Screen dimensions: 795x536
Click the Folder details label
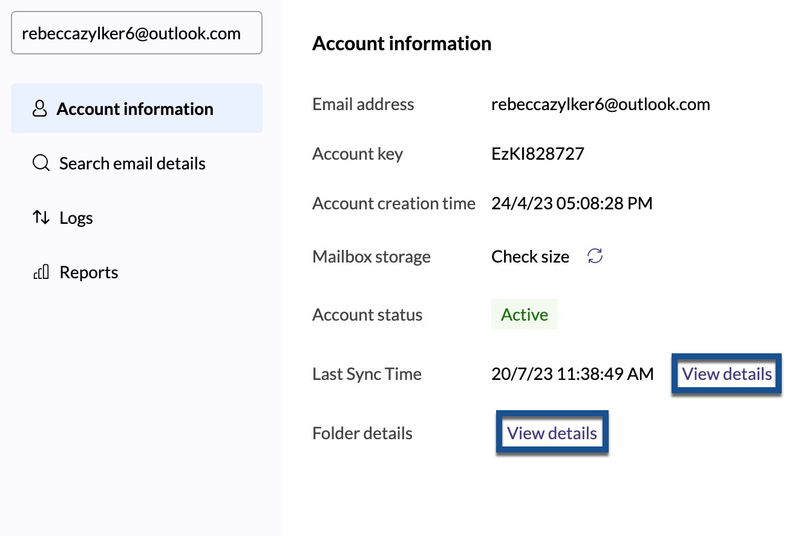click(x=362, y=433)
